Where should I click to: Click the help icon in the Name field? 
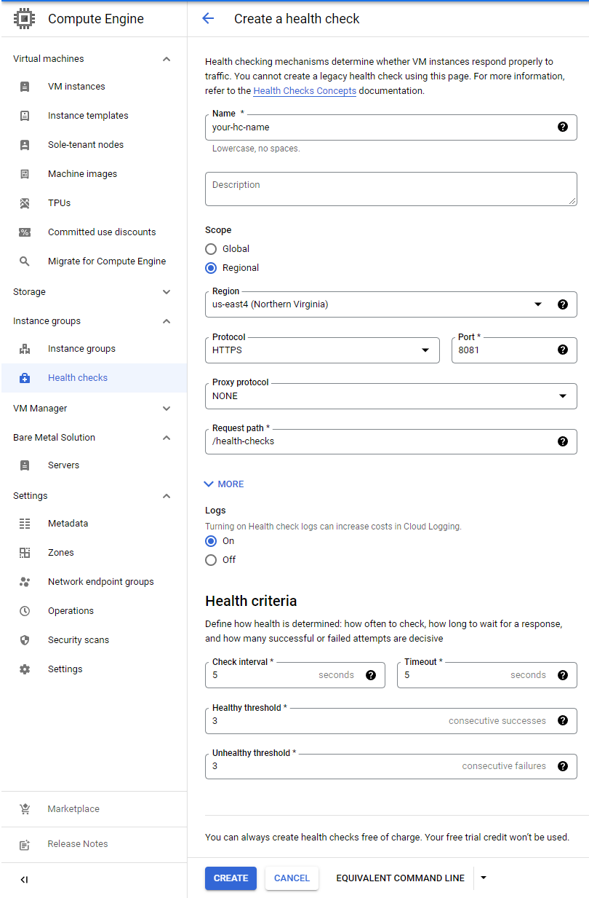(x=563, y=127)
